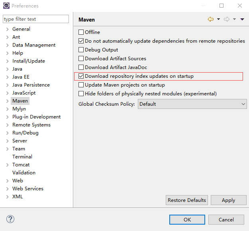Click the forward navigation arrow icon

point(227,19)
